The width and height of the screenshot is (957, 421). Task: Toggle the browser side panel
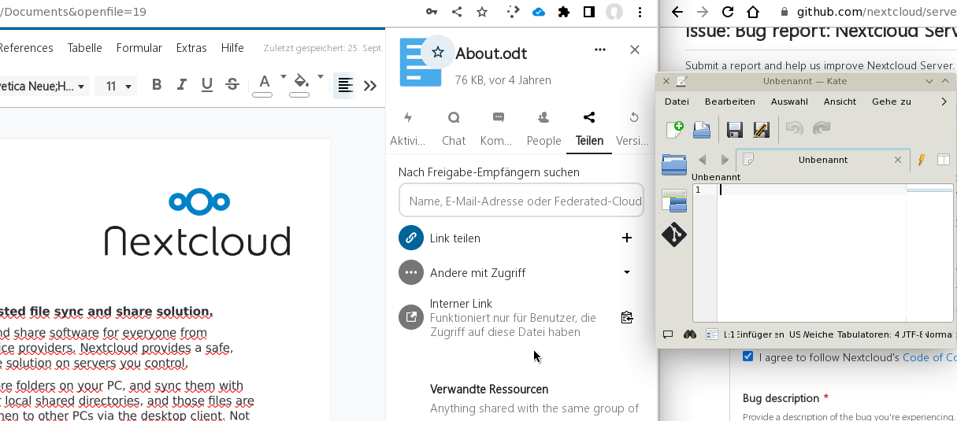588,12
